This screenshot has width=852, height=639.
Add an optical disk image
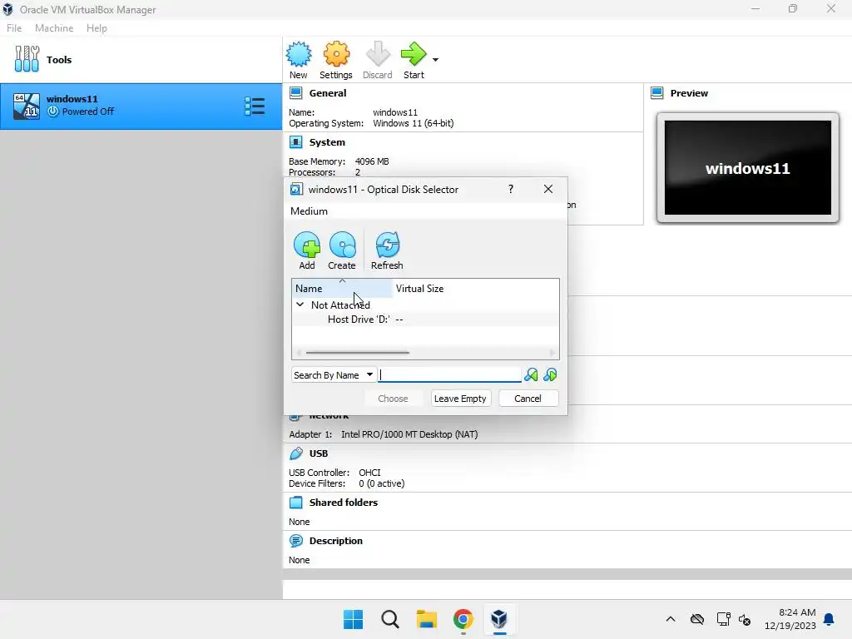[307, 250]
